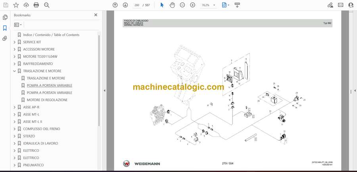Click the upload to cloud icon
The image size is (357, 172).
(26, 5)
